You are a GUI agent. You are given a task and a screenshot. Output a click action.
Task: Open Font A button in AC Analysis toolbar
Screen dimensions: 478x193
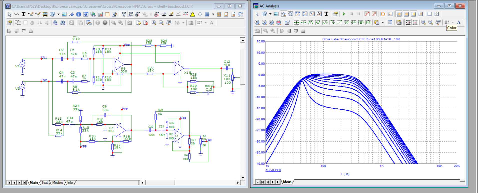[459, 22]
